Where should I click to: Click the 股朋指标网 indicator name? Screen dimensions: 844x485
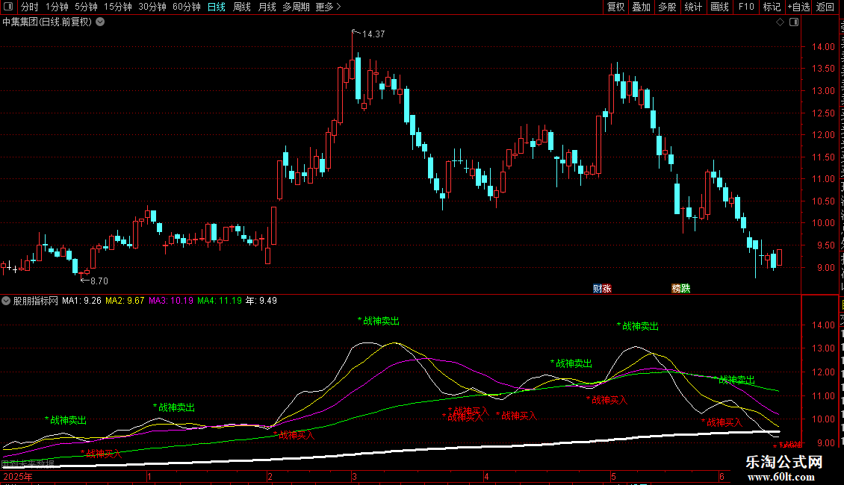pyautogui.click(x=36, y=301)
